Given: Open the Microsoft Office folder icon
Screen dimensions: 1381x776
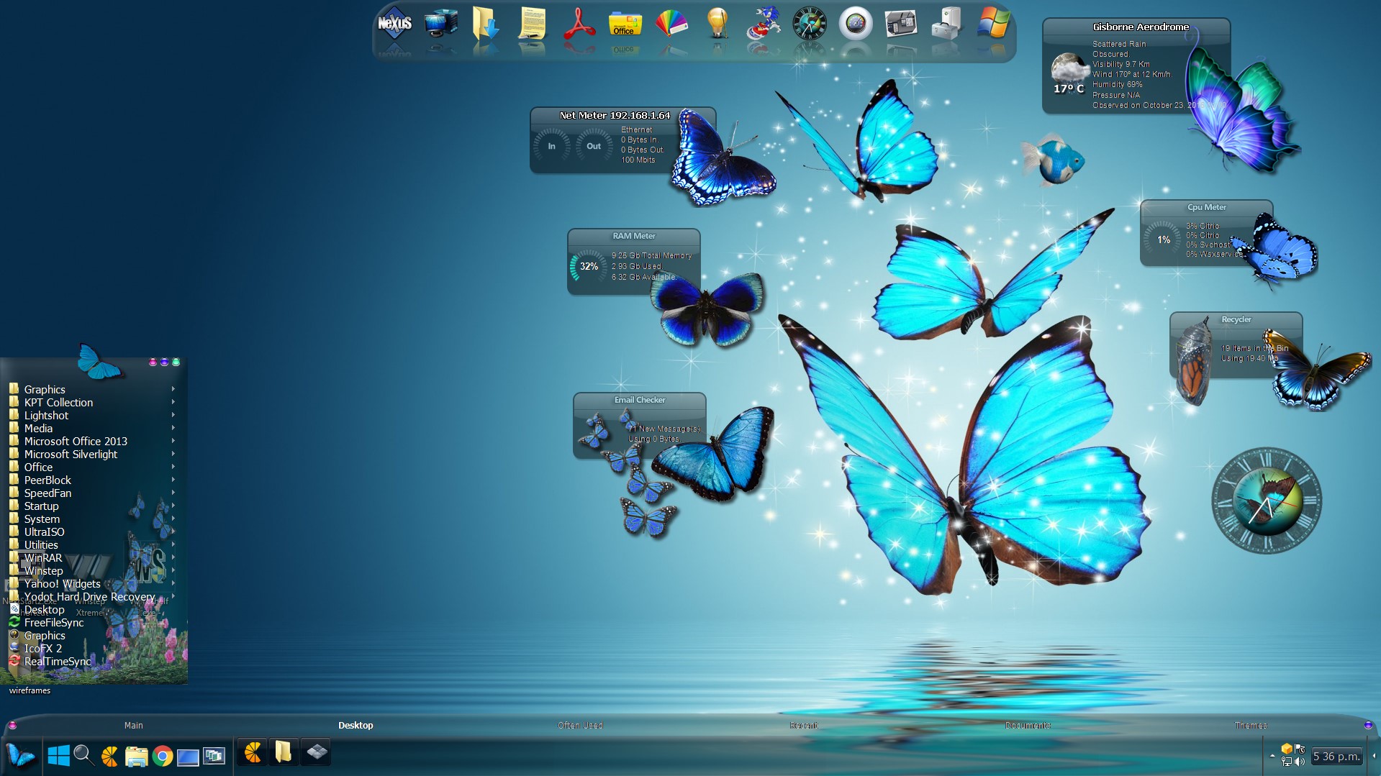Looking at the screenshot, I should 624,24.
